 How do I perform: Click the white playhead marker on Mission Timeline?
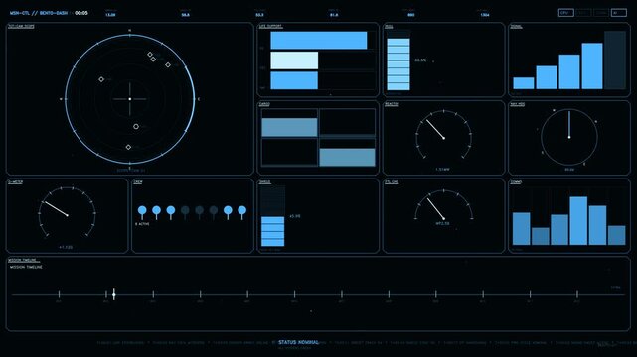coord(114,294)
